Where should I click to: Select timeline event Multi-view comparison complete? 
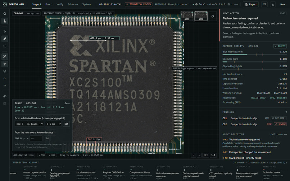click(167, 173)
